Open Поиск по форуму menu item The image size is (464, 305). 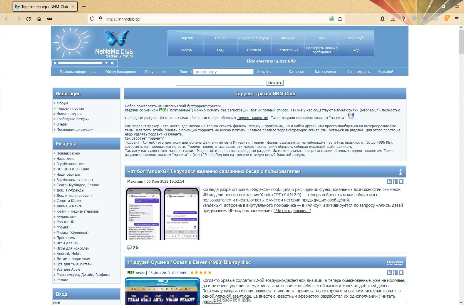254,38
